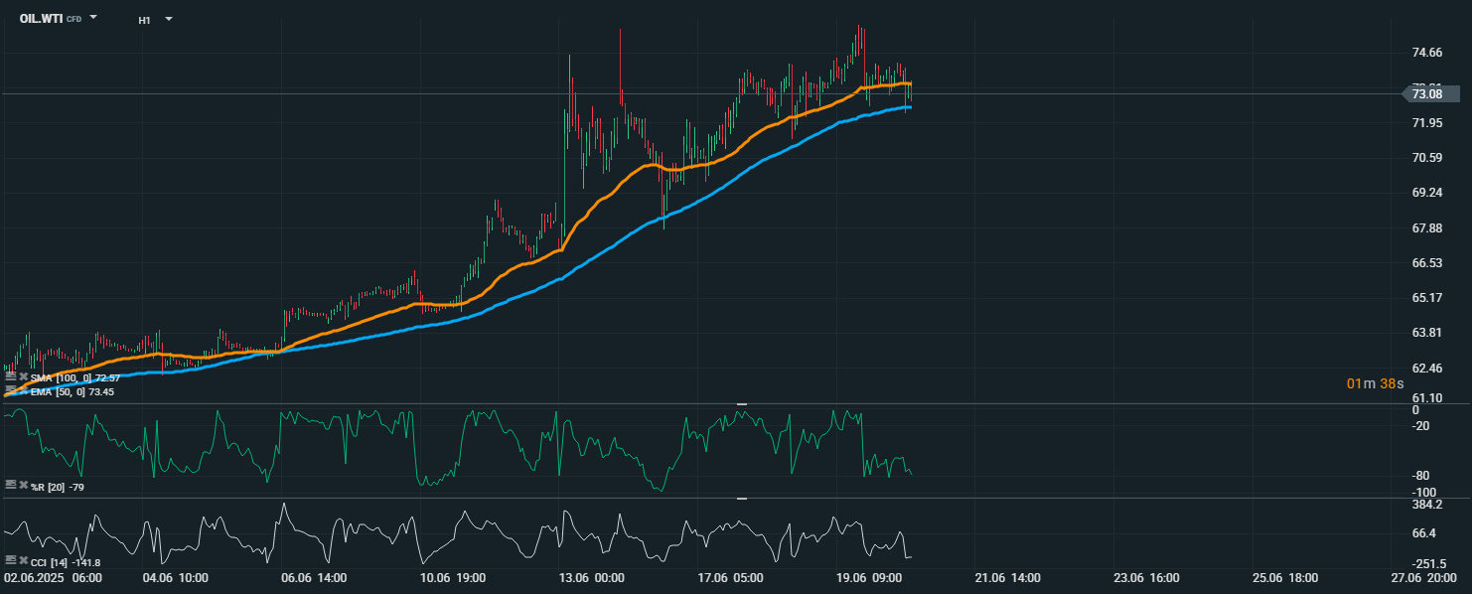Click time axis label 04.06 10:00
The width and height of the screenshot is (1472, 594).
[175, 577]
